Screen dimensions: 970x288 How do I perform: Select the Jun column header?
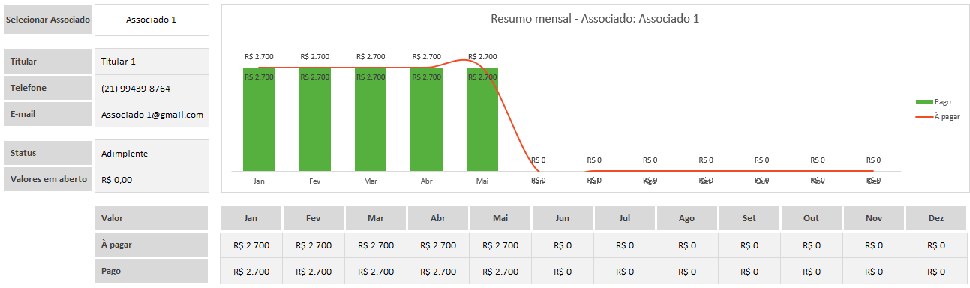pos(563,218)
